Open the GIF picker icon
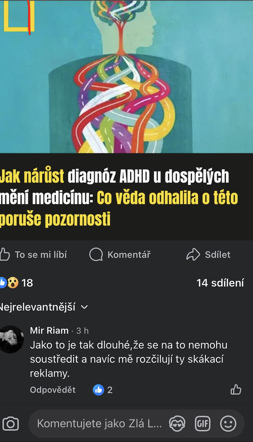Screen dimensions: 253x442 tap(203, 424)
